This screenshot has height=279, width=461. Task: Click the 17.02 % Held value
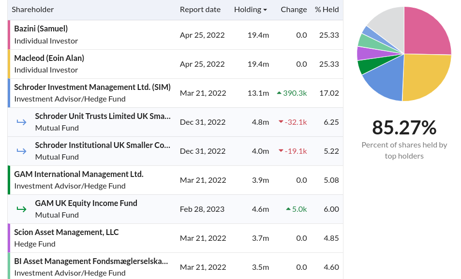(x=329, y=93)
